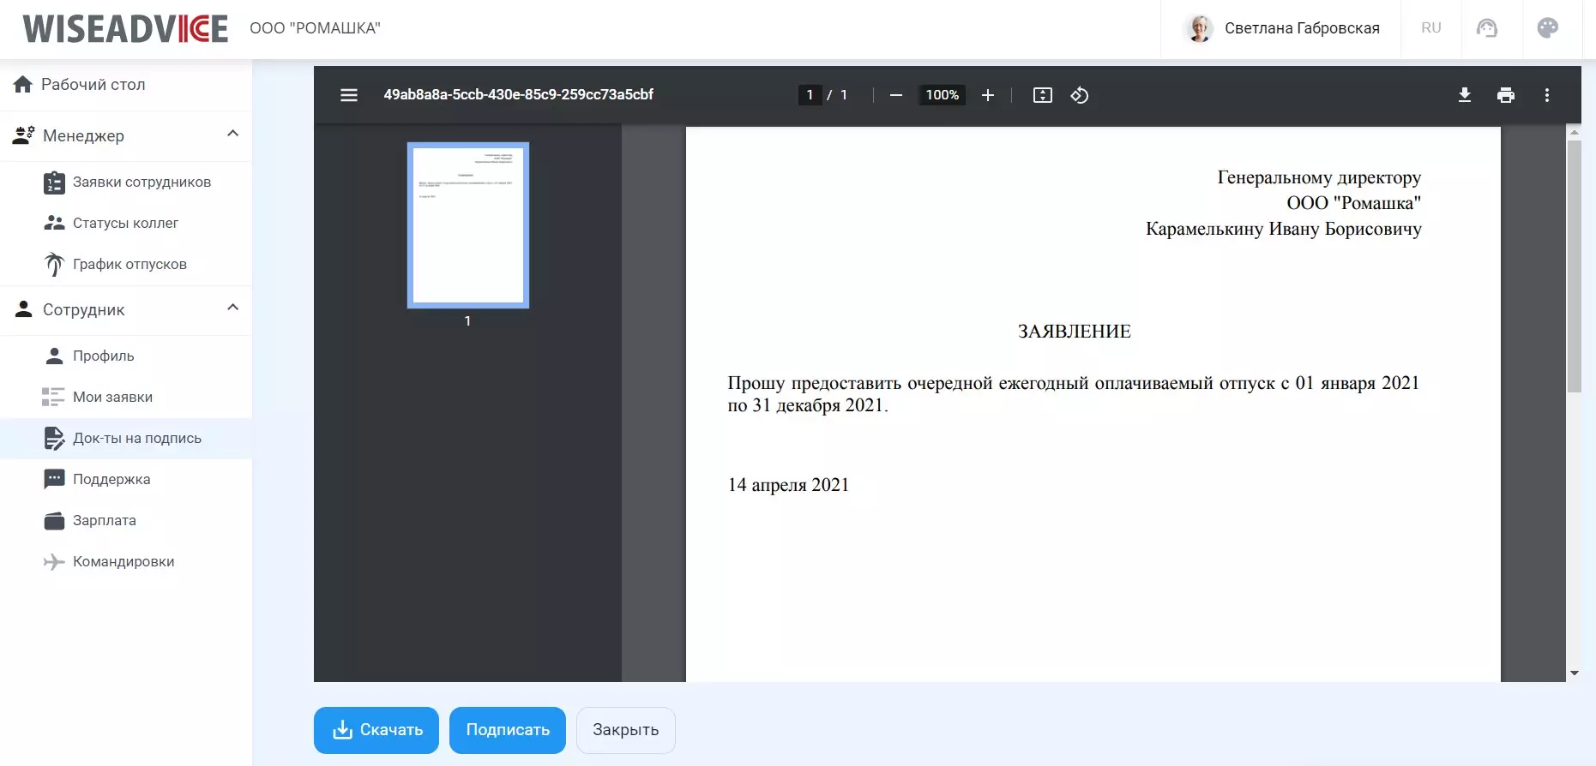Click the Подписать button
The image size is (1596, 766).
coord(508,730)
